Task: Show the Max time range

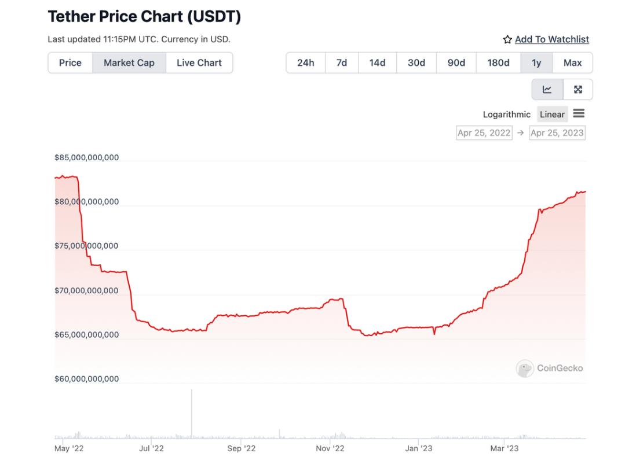Action: coord(572,63)
